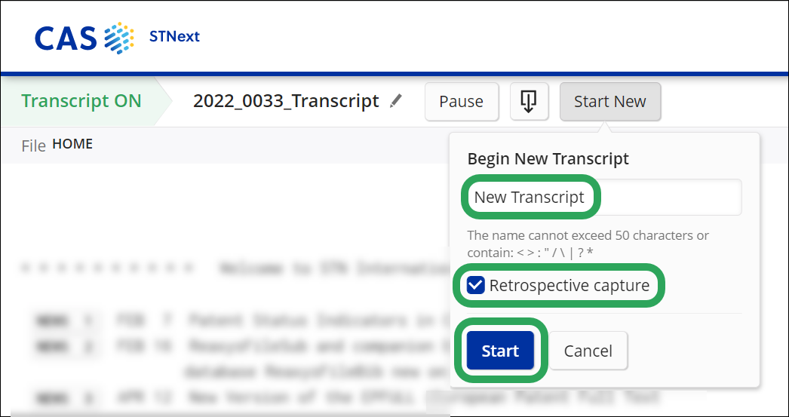Click the File label in status bar
The width and height of the screenshot is (789, 417).
pos(34,146)
